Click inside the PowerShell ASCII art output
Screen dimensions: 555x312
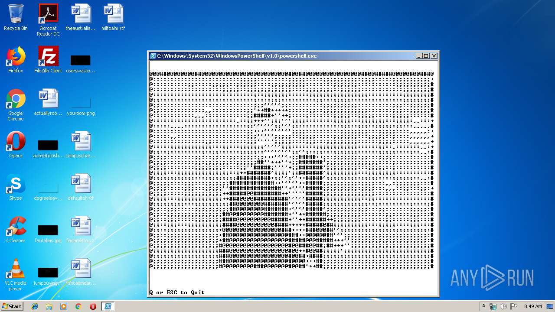tap(291, 170)
